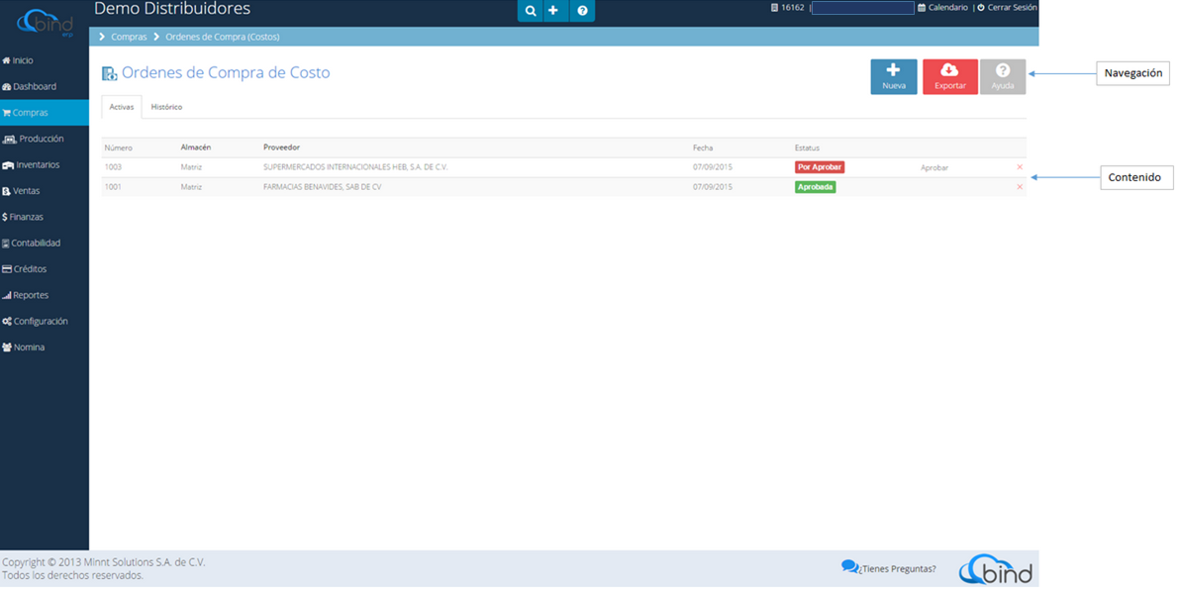Switch to the Activas tab
Screen dimensions: 1179x591
(x=121, y=107)
